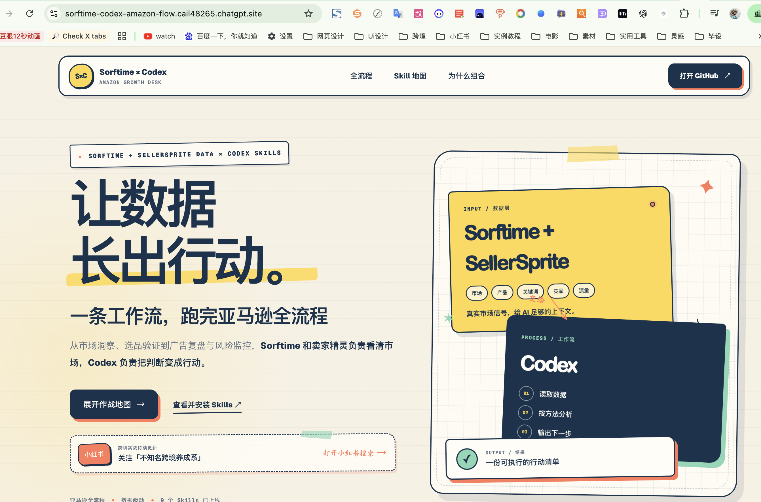The width and height of the screenshot is (761, 502).
Task: Go to 全流程 nav section
Action: 361,76
